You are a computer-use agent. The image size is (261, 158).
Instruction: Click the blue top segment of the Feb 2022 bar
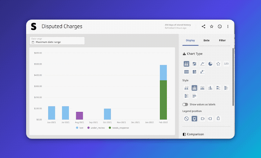click(x=163, y=73)
